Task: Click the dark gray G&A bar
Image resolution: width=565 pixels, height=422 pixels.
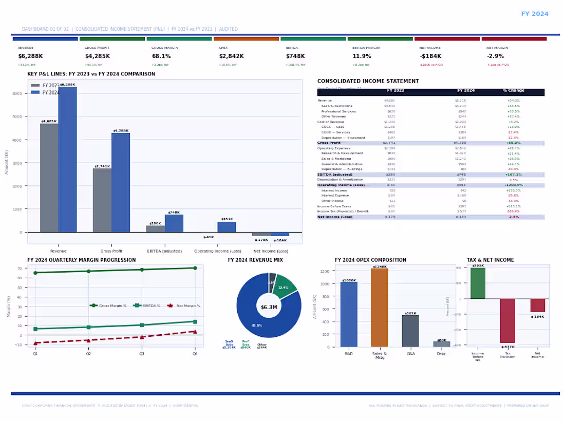Action: pyautogui.click(x=410, y=331)
